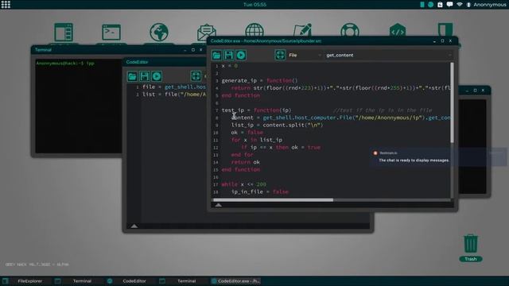This screenshot has width=509, height=286.
Task: Click 'list_ip = content.split' code line
Action: (x=278, y=126)
